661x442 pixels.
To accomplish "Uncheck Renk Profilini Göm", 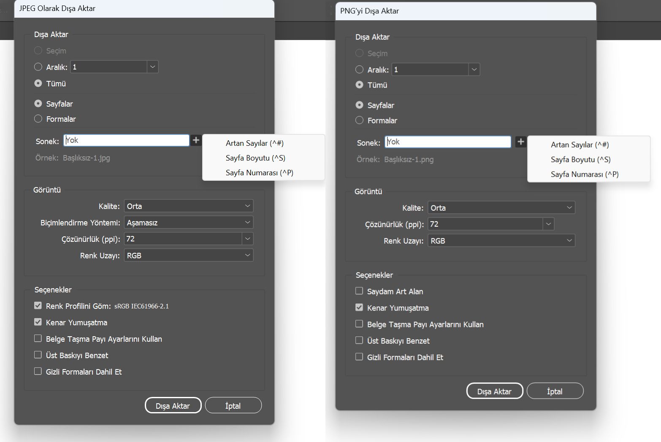I will [38, 305].
